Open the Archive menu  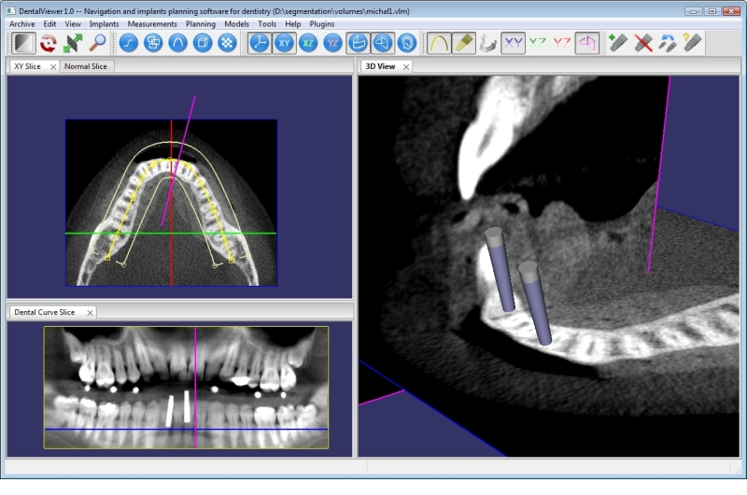click(x=21, y=24)
